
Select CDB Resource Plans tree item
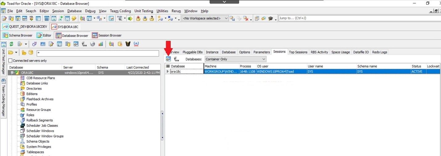point(41,78)
